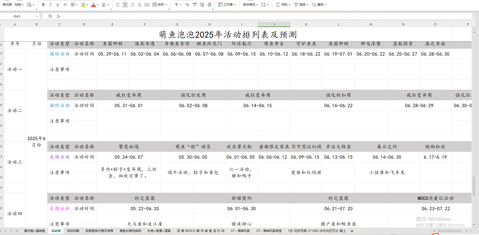Go to previous sheet arrow

tap(5, 231)
